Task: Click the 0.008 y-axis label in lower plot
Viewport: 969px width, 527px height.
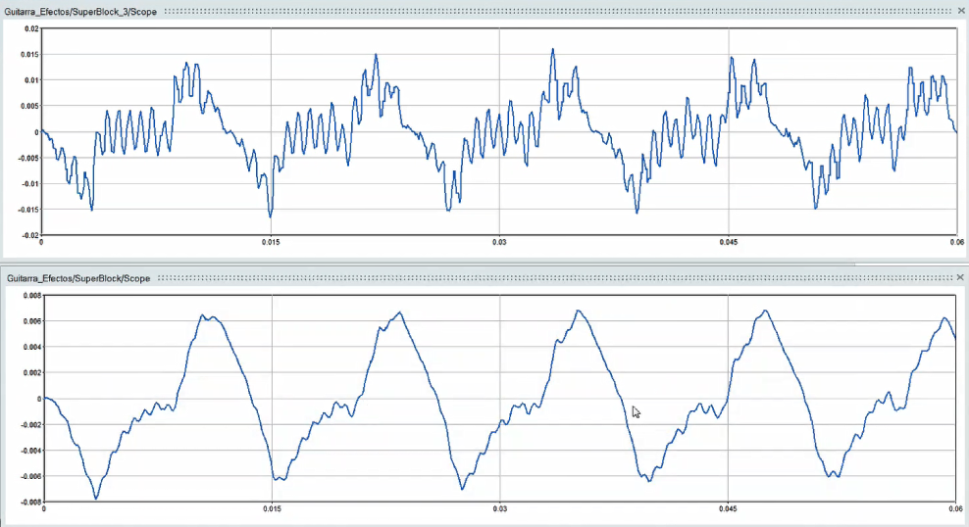Action: pyautogui.click(x=30, y=295)
